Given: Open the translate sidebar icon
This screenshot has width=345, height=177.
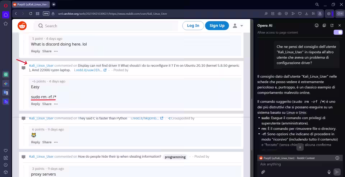Looking at the screenshot, I should click(x=6, y=92).
